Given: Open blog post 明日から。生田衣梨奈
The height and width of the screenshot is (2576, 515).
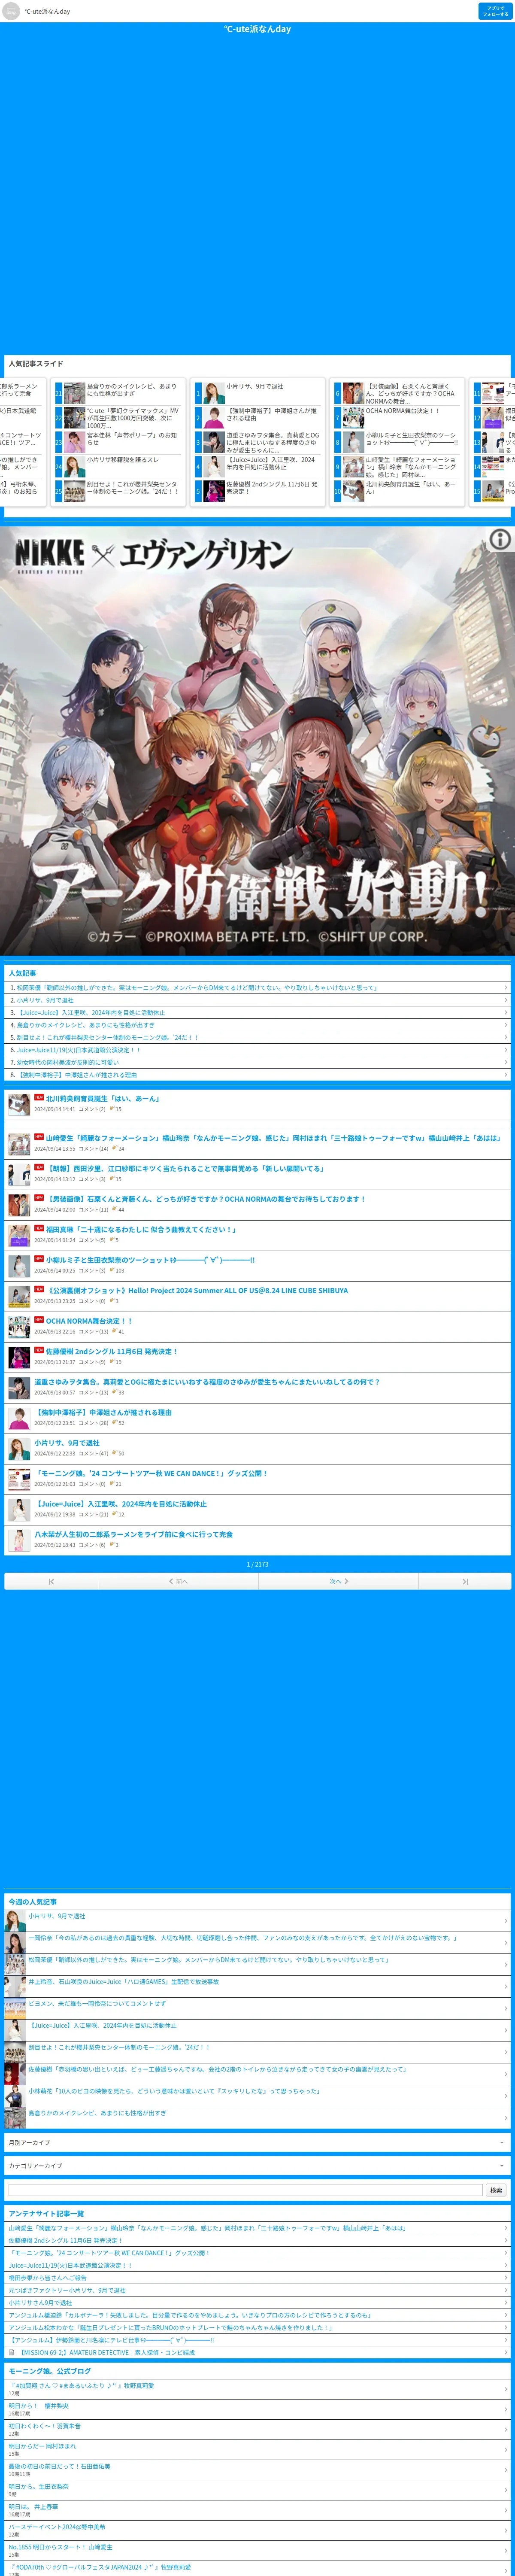Looking at the screenshot, I should (257, 2490).
